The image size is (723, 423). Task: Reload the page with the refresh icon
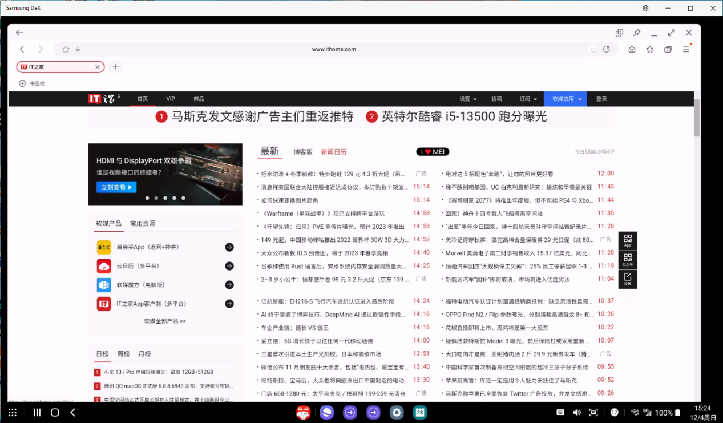(607, 50)
